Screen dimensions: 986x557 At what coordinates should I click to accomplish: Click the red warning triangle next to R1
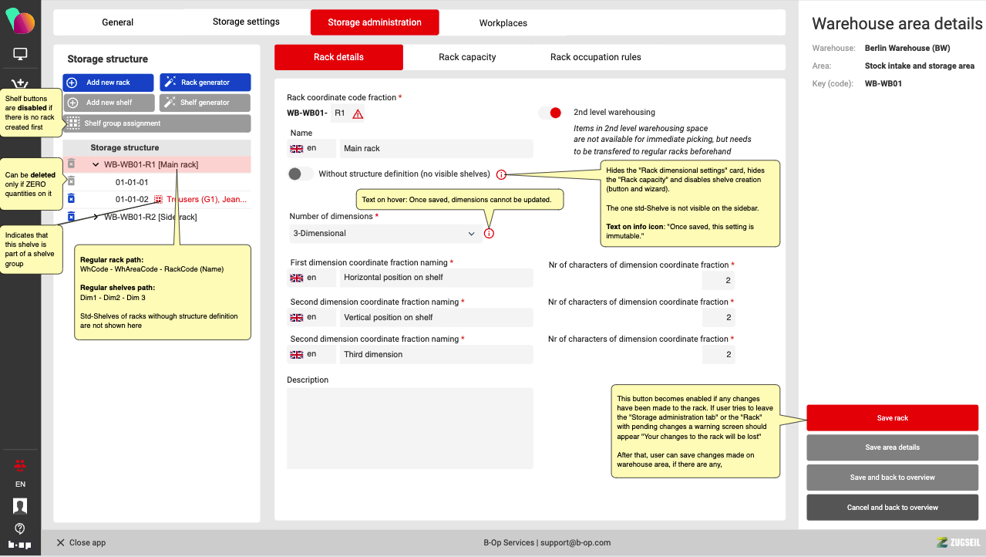[x=358, y=114]
